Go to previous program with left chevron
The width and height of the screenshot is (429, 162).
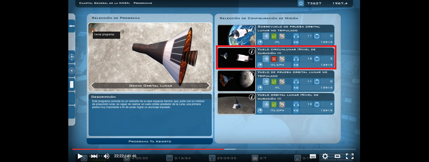(x=92, y=85)
